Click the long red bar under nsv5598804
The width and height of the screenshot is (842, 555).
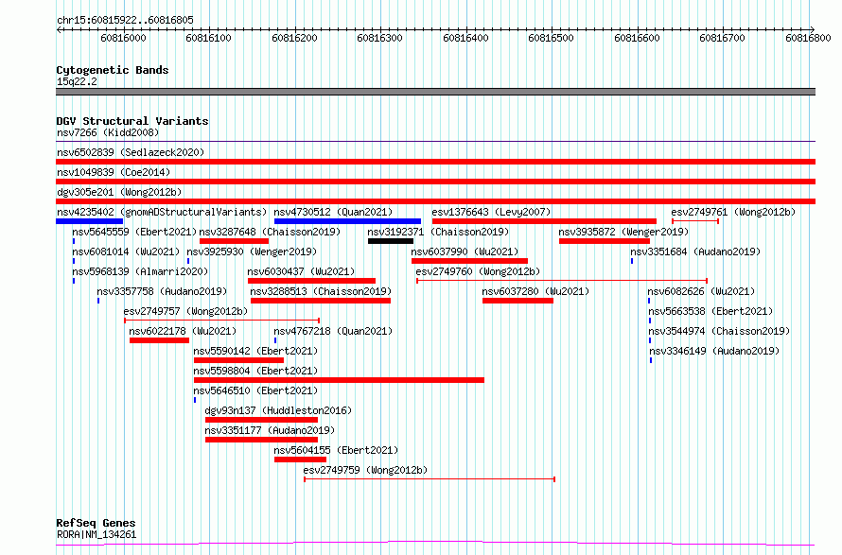coord(339,380)
